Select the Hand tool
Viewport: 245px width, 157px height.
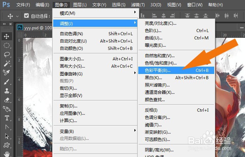point(6,154)
